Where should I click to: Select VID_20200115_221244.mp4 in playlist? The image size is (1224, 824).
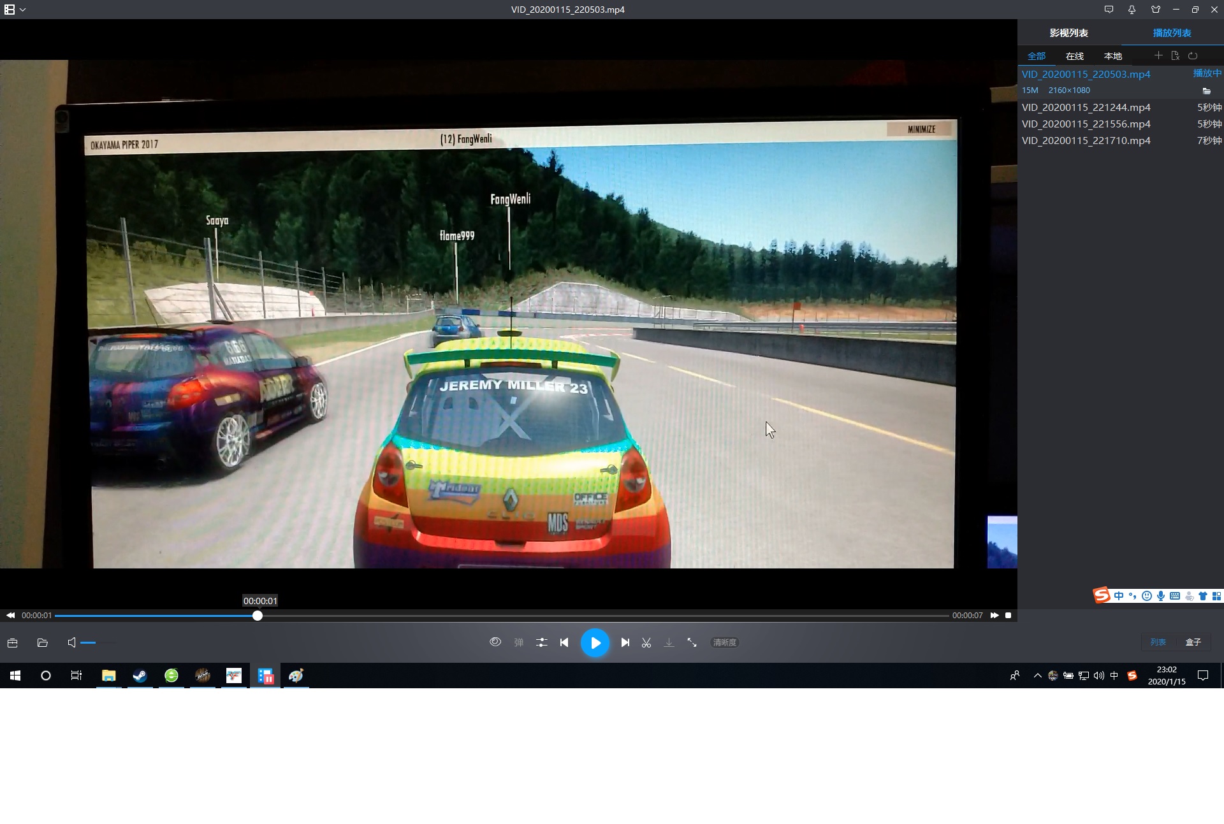(x=1121, y=107)
